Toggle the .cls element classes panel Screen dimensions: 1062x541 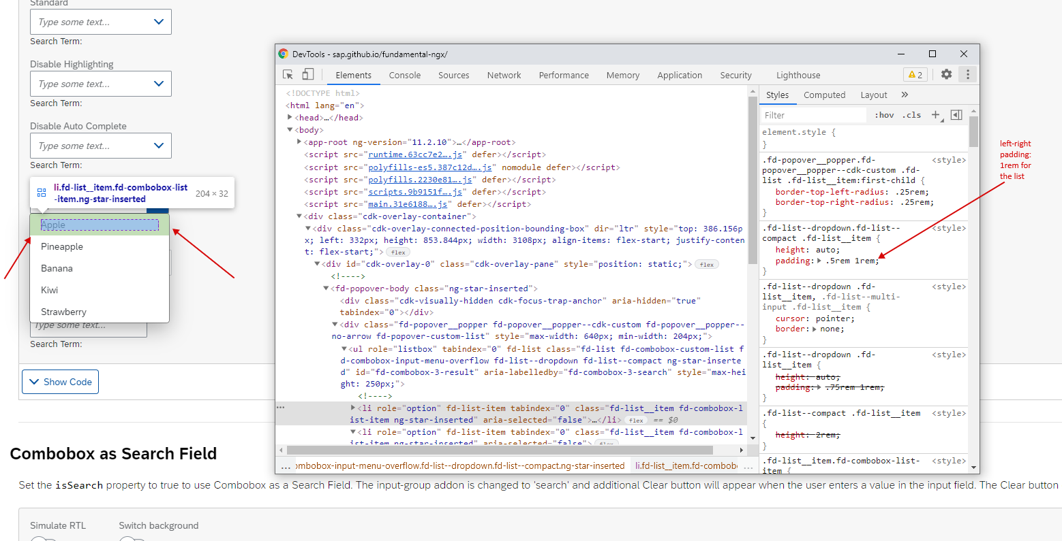pyautogui.click(x=912, y=115)
